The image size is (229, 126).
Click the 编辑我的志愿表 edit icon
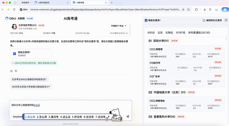(204, 20)
